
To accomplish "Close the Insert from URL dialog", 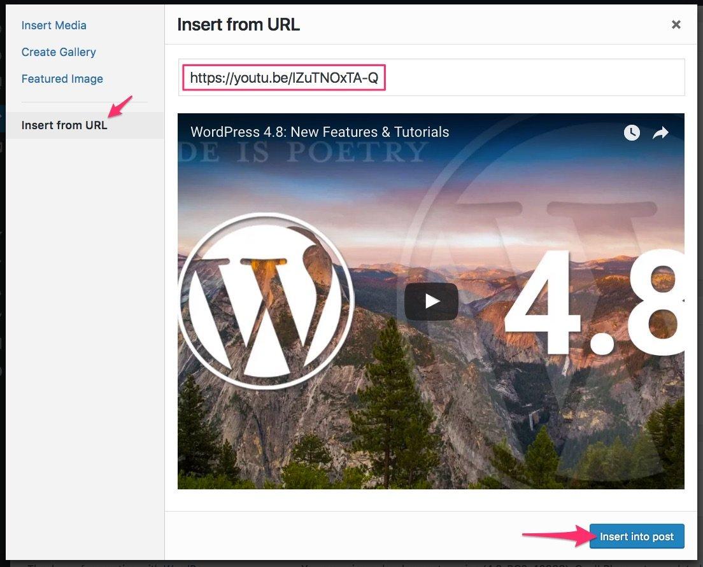I will (x=676, y=25).
